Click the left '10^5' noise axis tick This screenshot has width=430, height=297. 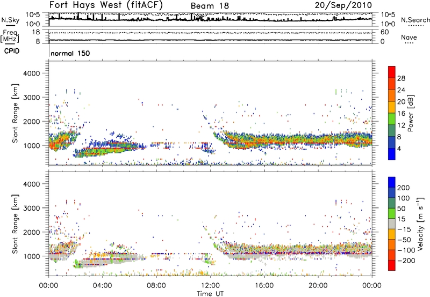coord(33,15)
